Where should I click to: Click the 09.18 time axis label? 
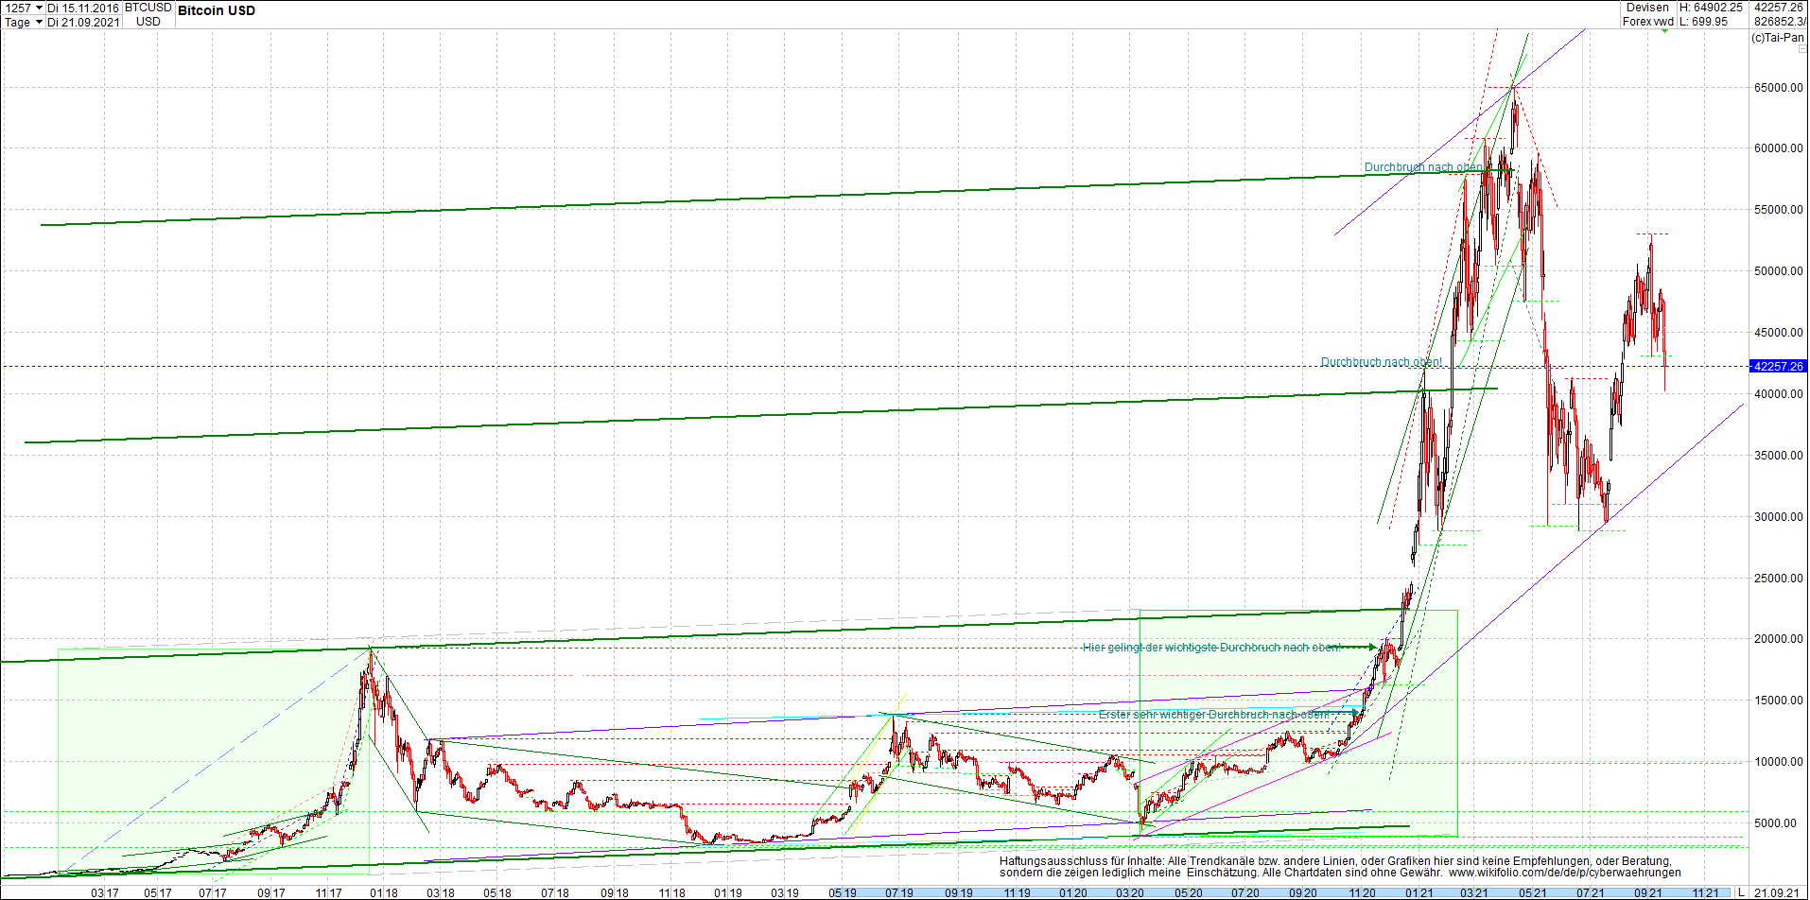point(614,892)
